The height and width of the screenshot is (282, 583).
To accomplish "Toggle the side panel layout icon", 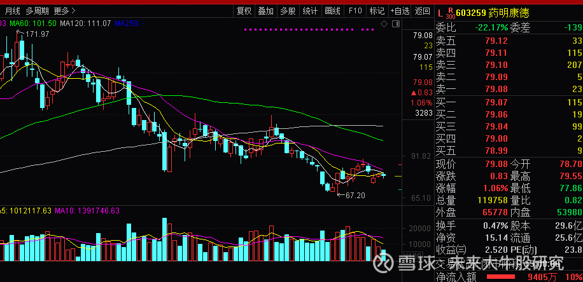I will [396, 24].
